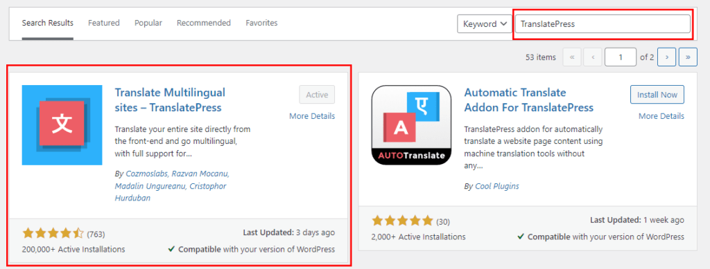Open Madalin Ungureanu author link

(150, 186)
